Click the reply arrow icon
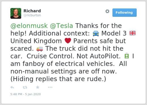The image size is (147, 105). coord(12,87)
